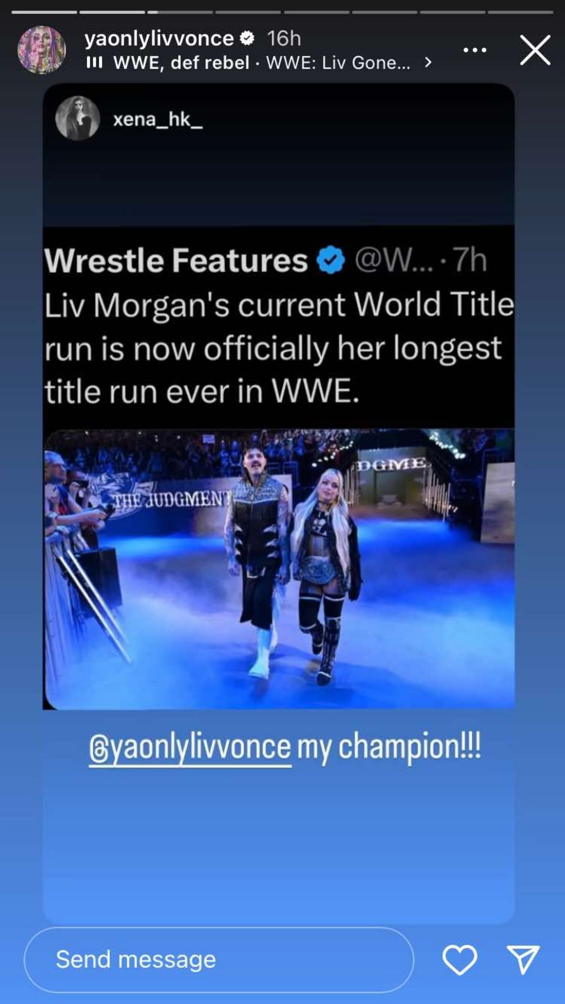The image size is (565, 1004).
Task: Tap the xena_hk_ username
Action: [x=158, y=119]
